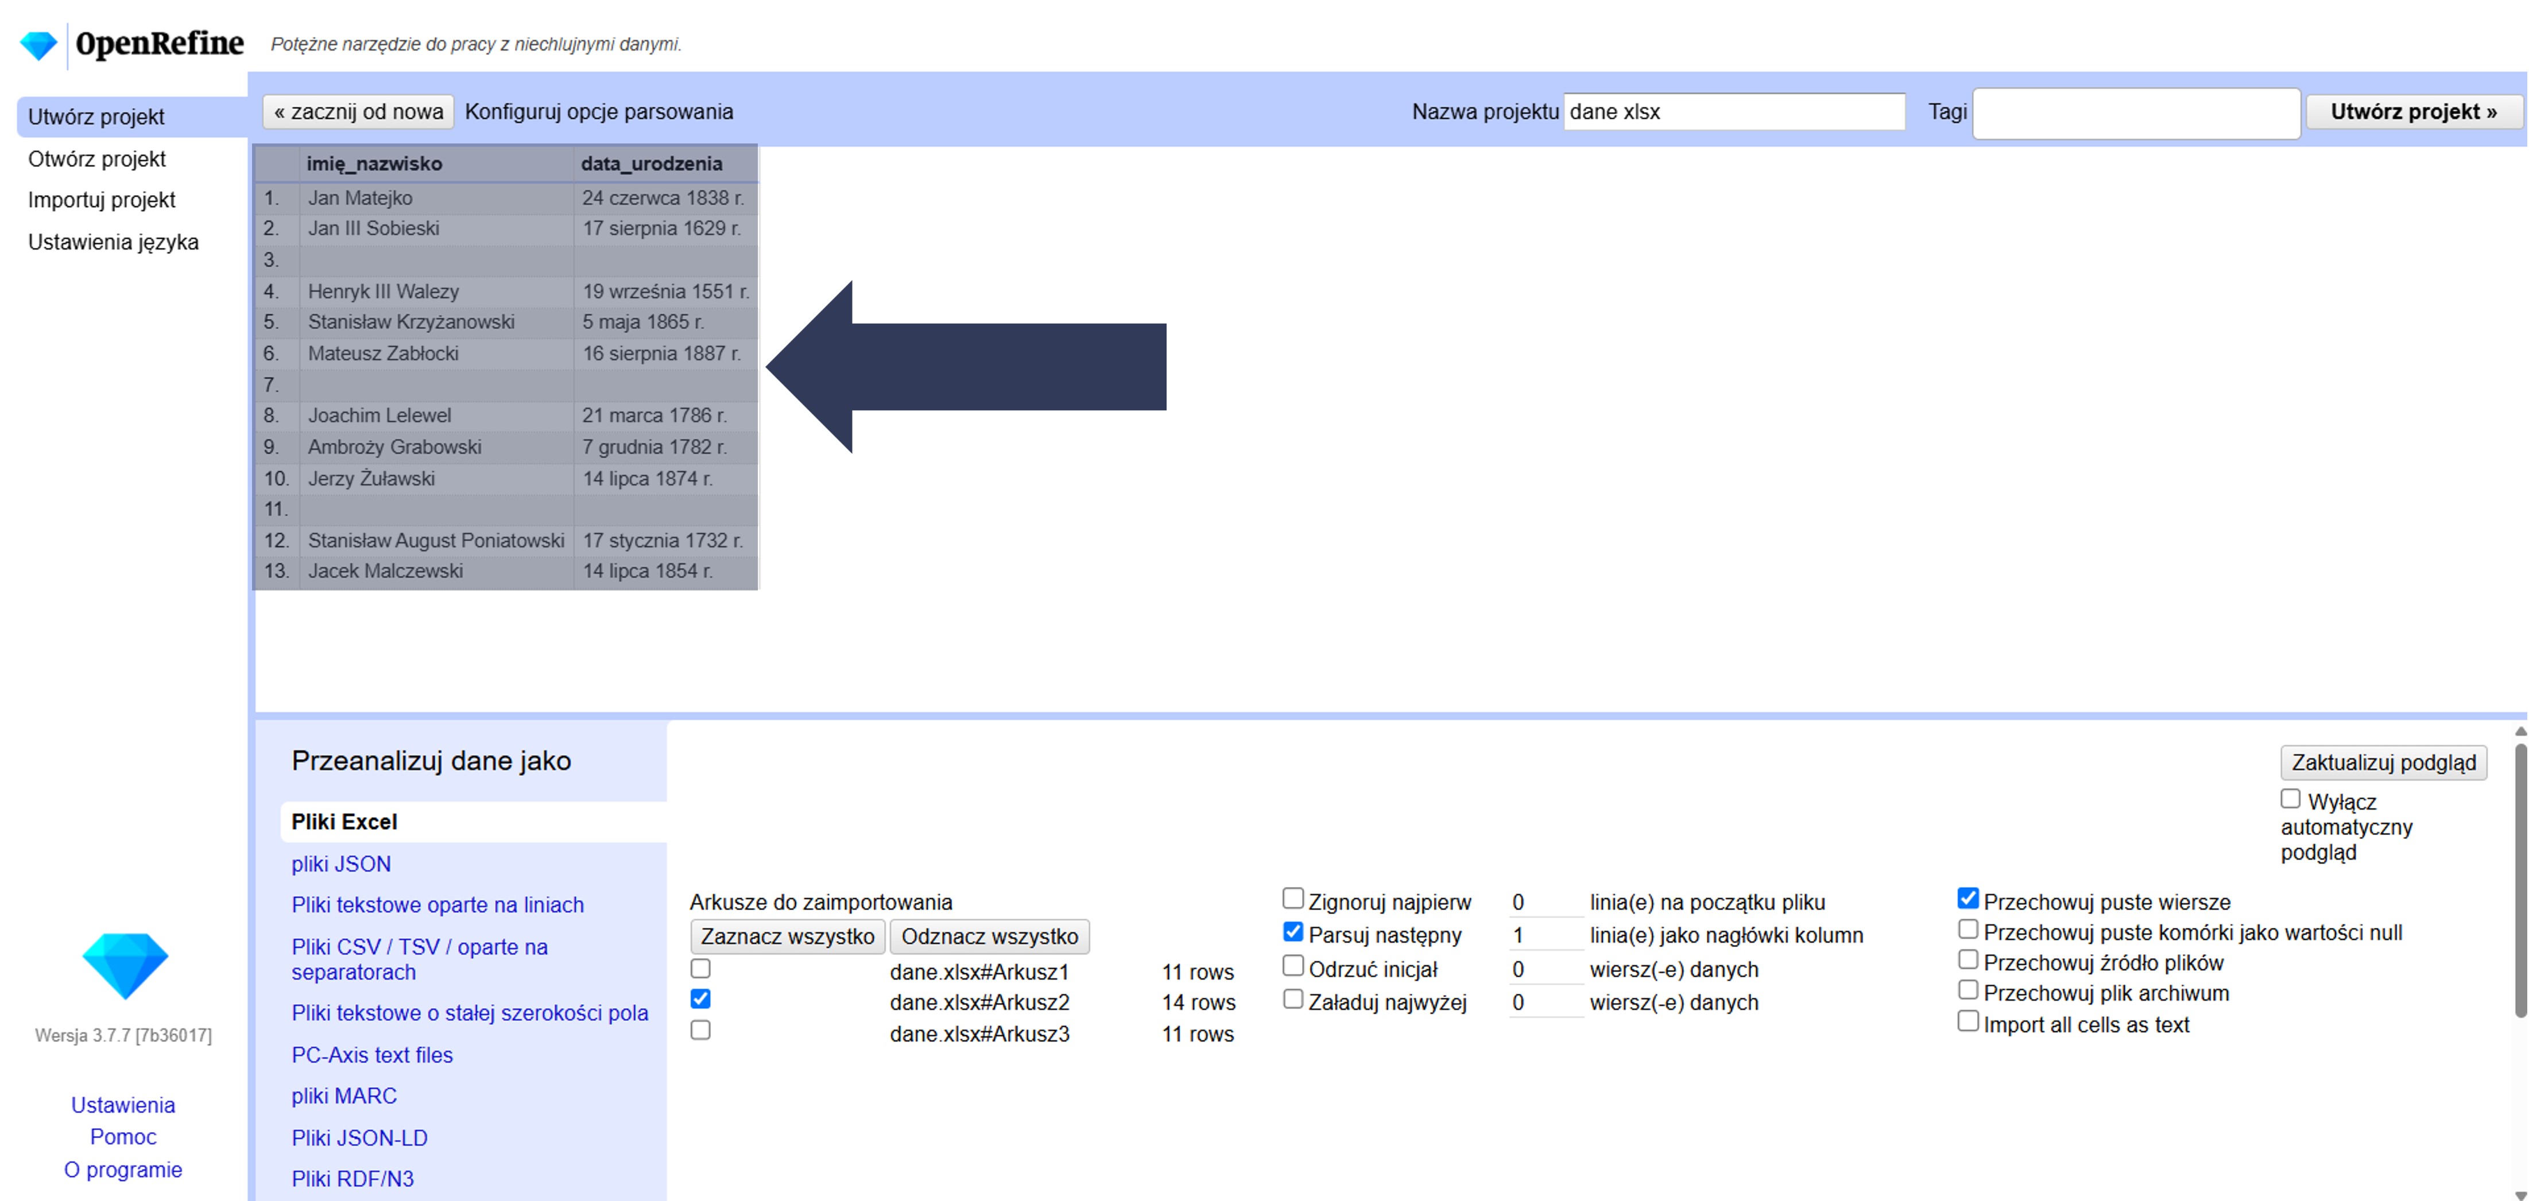This screenshot has height=1201, width=2529.
Task: Switch to Importuj projekt tab
Action: [101, 200]
